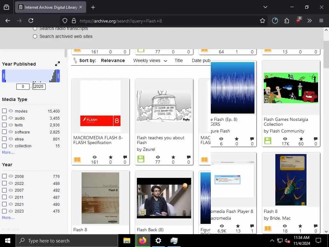This screenshot has width=329, height=247.
Task: Open Flash Back (8) item title
Action: [x=150, y=230]
